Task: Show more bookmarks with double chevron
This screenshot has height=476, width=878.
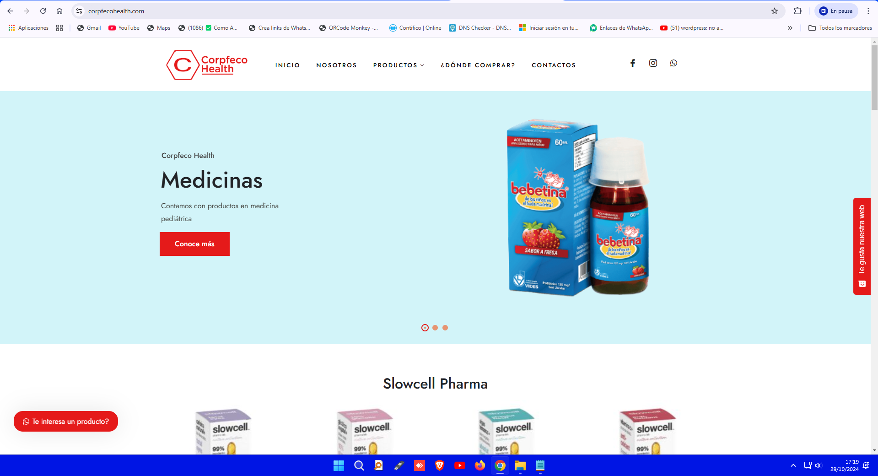Action: [790, 28]
